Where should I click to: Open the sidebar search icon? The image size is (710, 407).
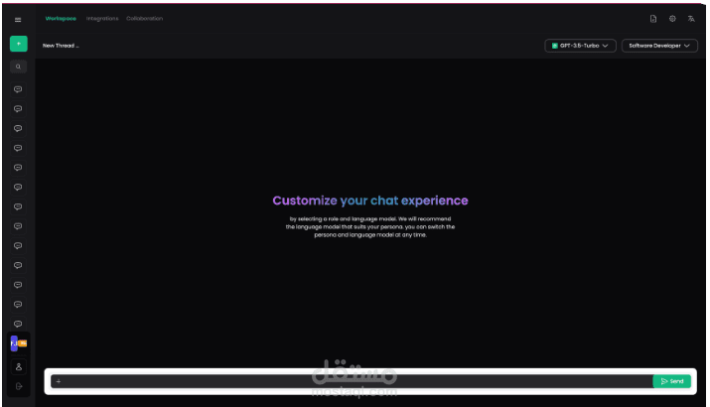(x=18, y=67)
